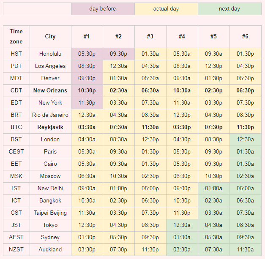
Task: Click the '#1' column header
Action: tap(87, 37)
